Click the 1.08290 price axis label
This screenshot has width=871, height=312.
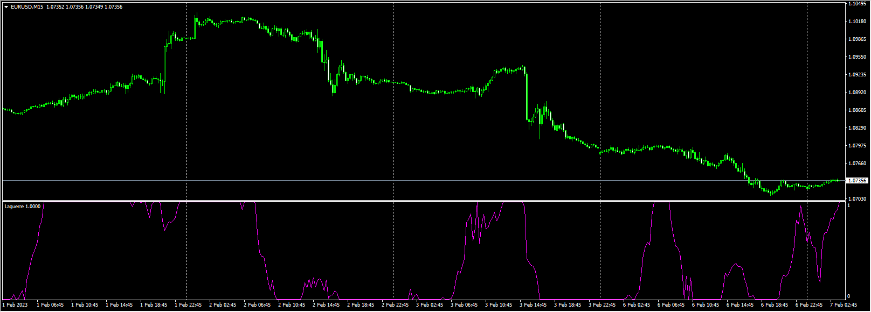(x=857, y=128)
